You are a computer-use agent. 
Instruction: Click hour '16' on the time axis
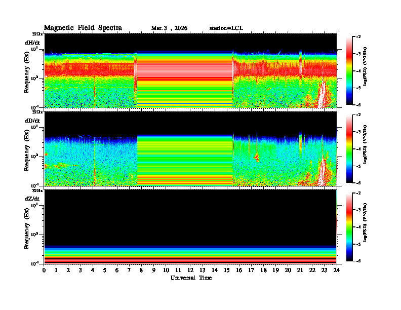pyautogui.click(x=239, y=270)
